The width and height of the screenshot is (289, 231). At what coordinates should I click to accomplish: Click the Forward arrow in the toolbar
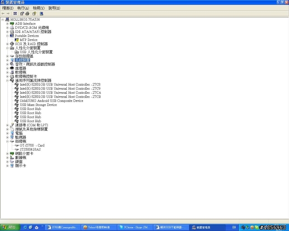click(8, 14)
